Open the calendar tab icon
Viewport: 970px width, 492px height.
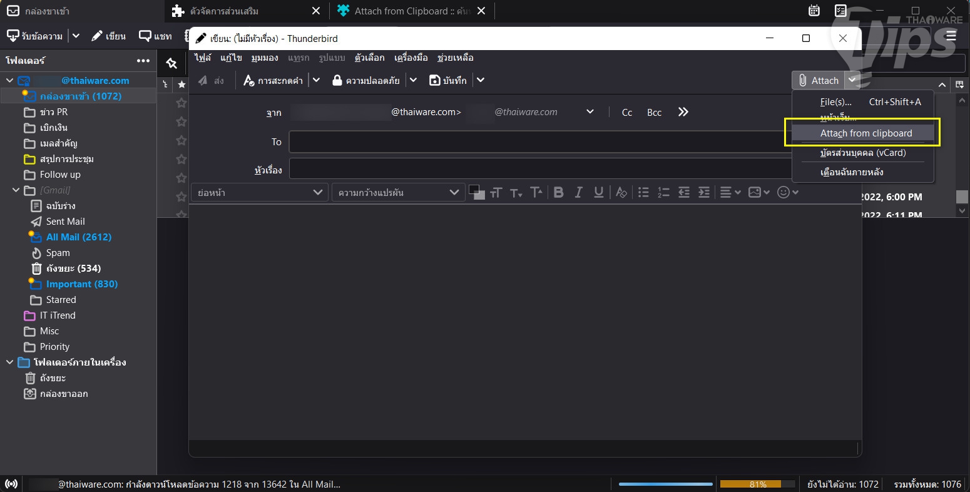pyautogui.click(x=814, y=11)
